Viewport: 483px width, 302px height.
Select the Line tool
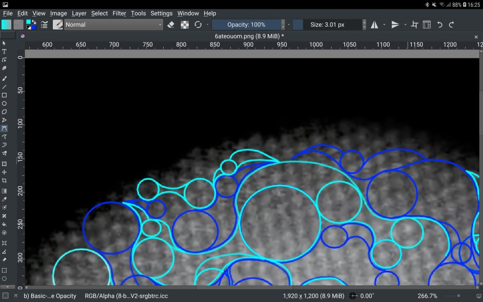click(x=4, y=87)
